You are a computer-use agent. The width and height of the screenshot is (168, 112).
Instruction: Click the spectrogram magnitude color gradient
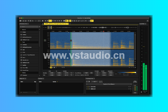(x=126, y=73)
